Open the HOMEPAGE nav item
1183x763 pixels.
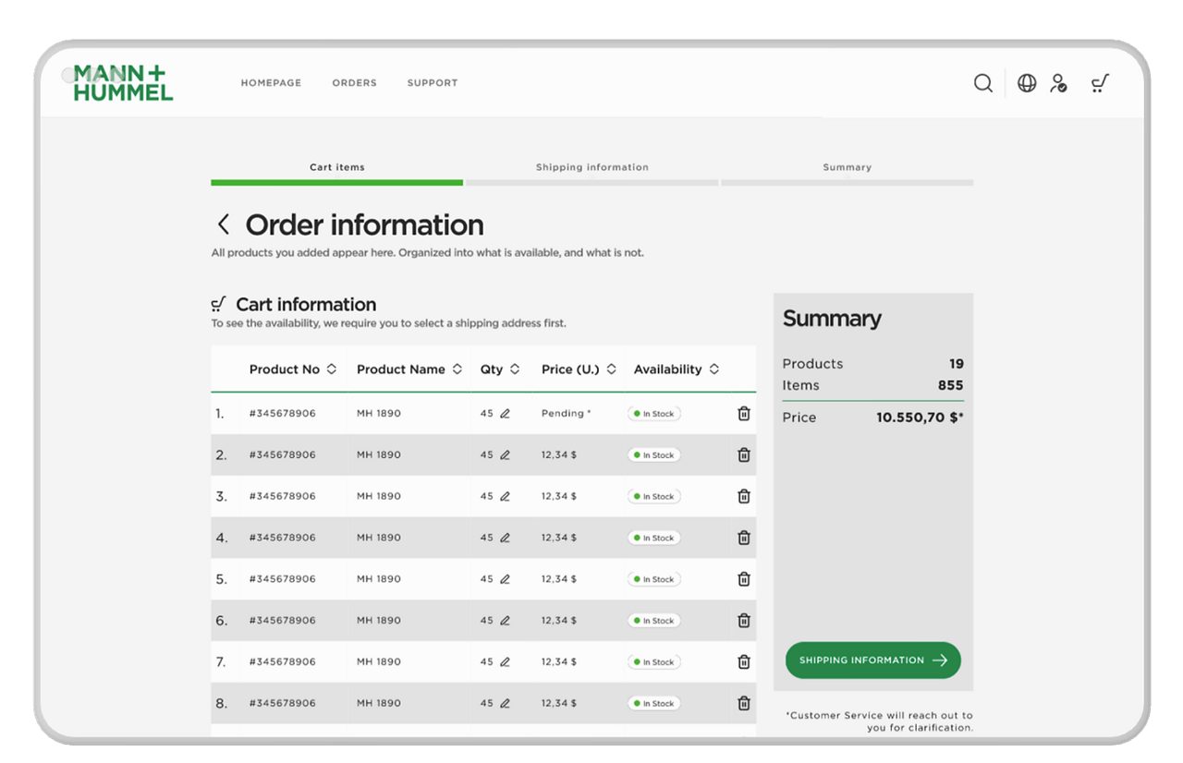(271, 83)
